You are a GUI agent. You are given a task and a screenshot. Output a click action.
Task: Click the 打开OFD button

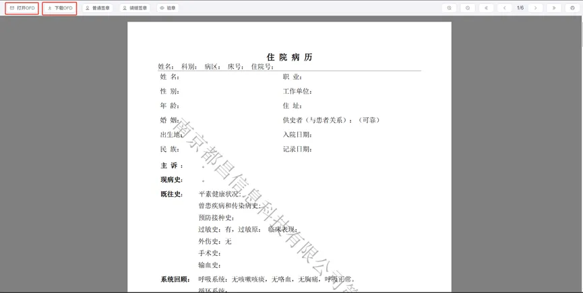(22, 8)
